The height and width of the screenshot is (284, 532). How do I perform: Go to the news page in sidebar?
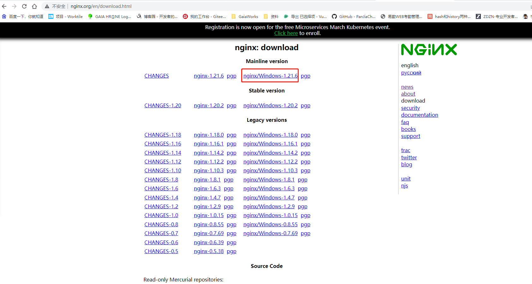coord(407,87)
